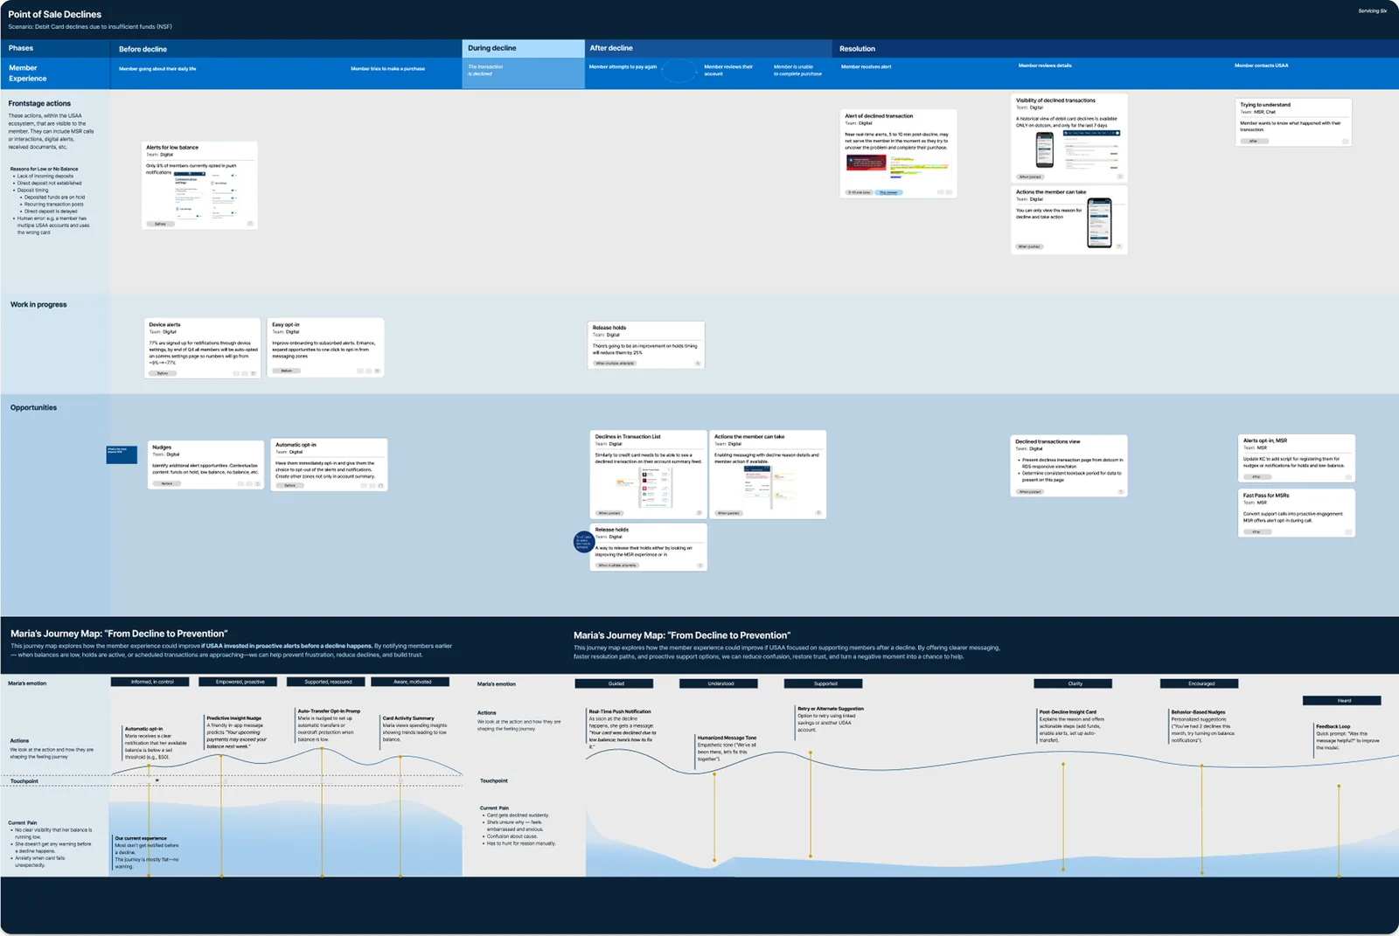
Task: Click transaction list screenshot in Declines in Transaction List
Action: click(x=657, y=487)
